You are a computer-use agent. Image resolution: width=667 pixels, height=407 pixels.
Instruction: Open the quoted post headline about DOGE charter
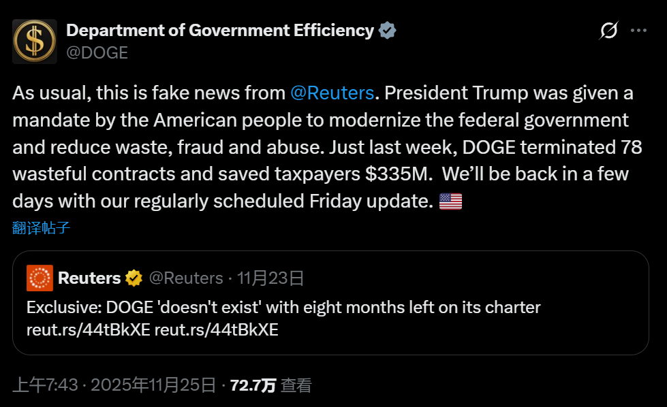pyautogui.click(x=283, y=308)
